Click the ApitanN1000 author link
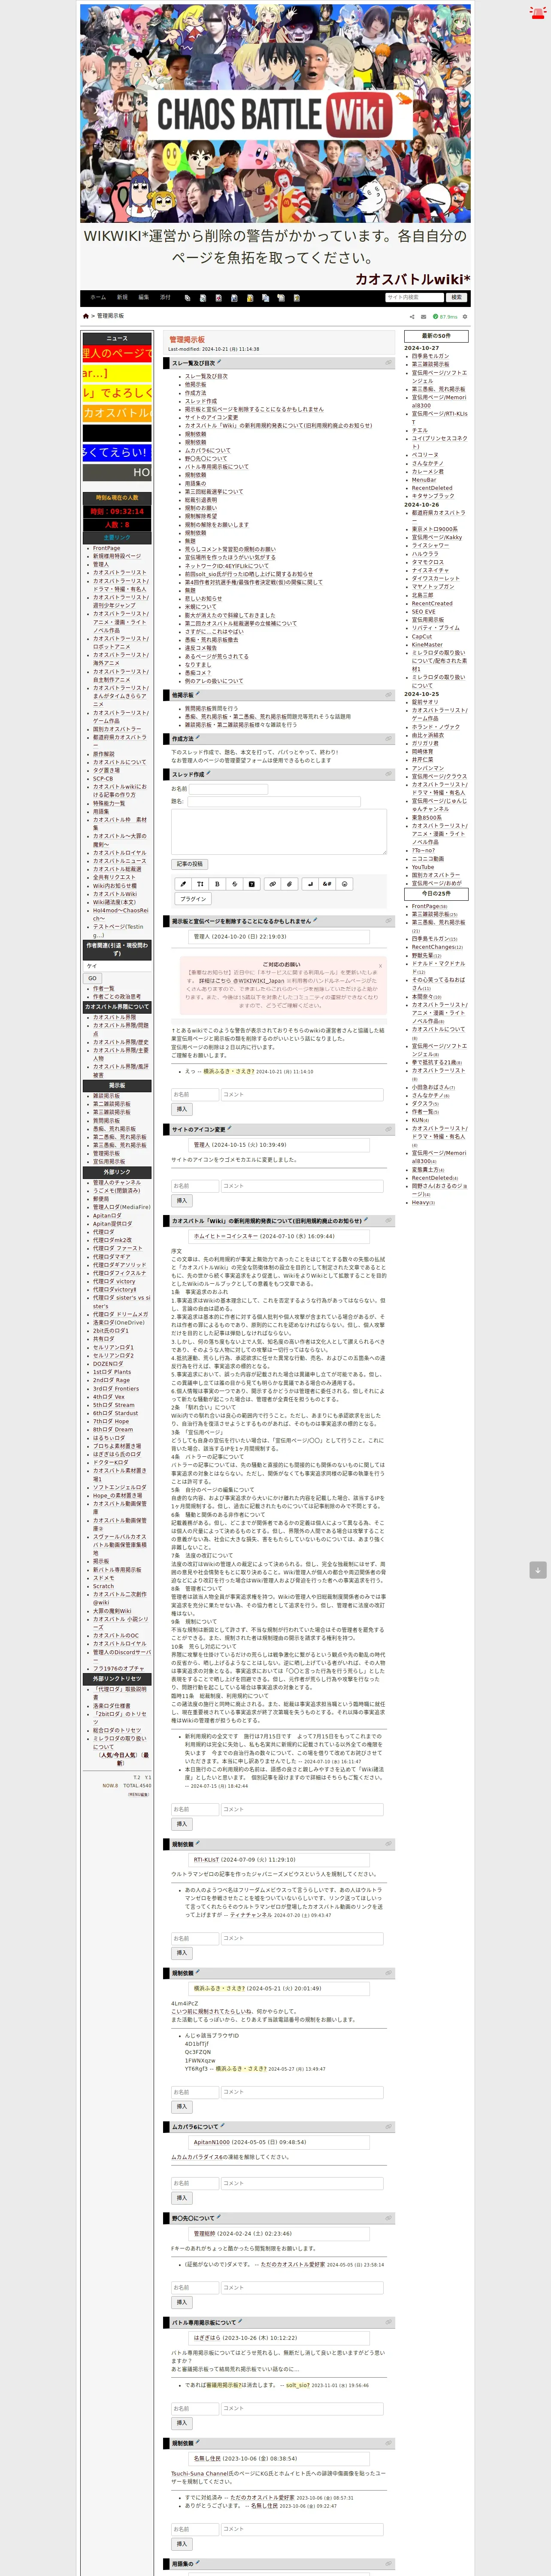Image resolution: width=551 pixels, height=2576 pixels. pos(212,2143)
